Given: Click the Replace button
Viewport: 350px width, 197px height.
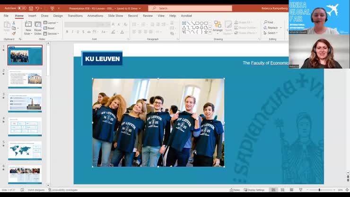Looking at the screenshot, I should click(271, 27).
